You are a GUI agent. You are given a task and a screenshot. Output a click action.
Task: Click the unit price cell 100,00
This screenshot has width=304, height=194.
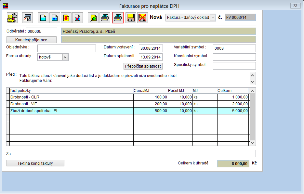click(x=151, y=97)
